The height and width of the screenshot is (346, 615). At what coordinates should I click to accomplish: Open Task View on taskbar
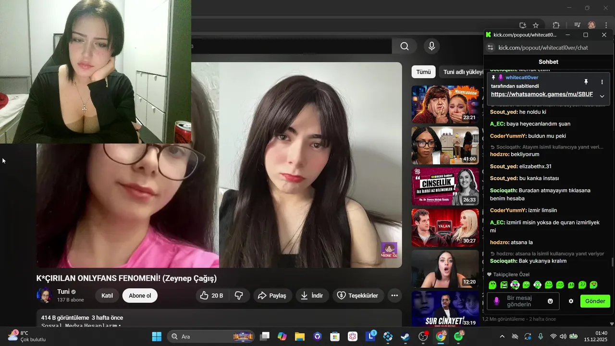pos(265,336)
